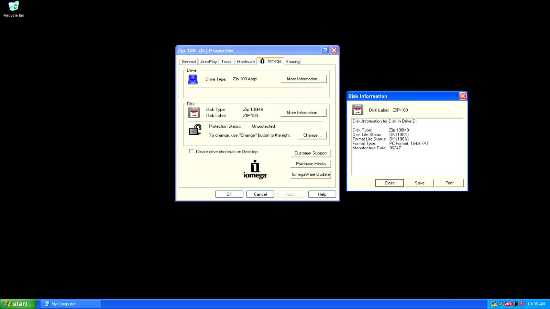Click More Information for the Drive

click(304, 79)
